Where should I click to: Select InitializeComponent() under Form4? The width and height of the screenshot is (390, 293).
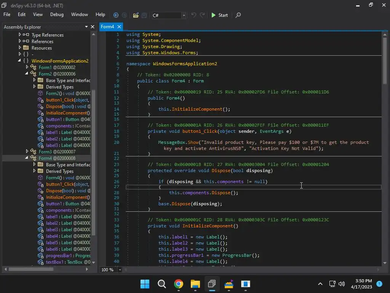click(68, 197)
